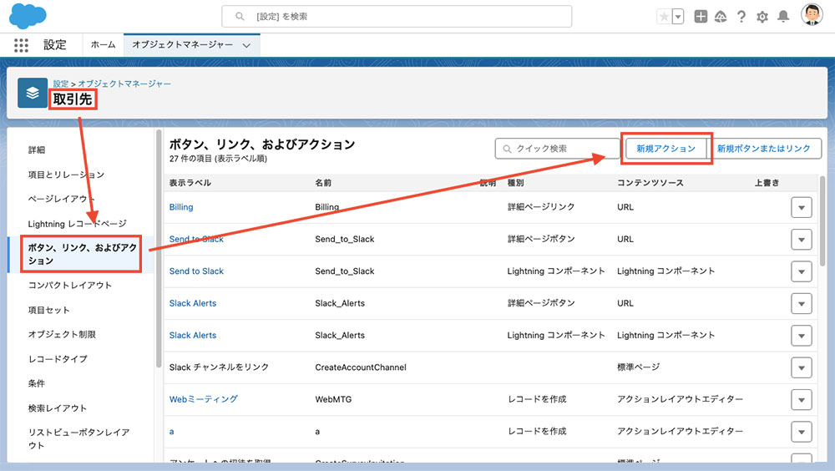Sort by the 上書き column header
Image resolution: width=835 pixels, height=471 pixels.
767,183
